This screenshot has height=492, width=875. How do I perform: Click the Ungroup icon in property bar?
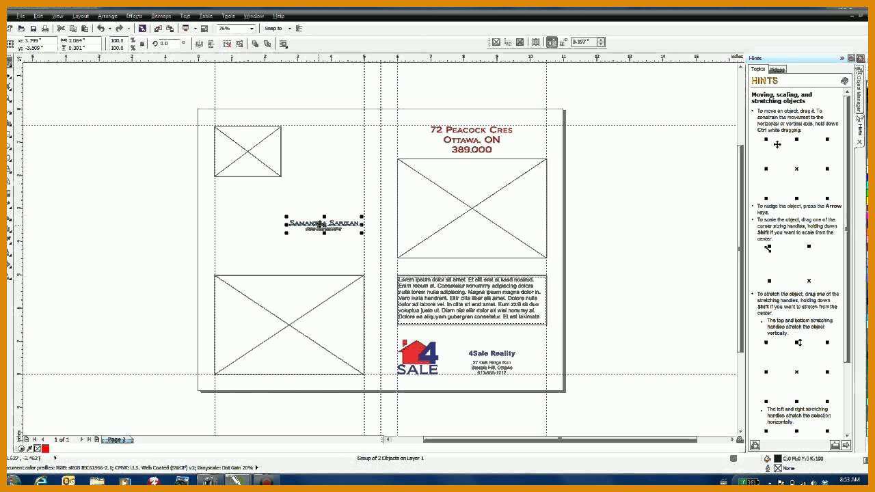tap(227, 44)
